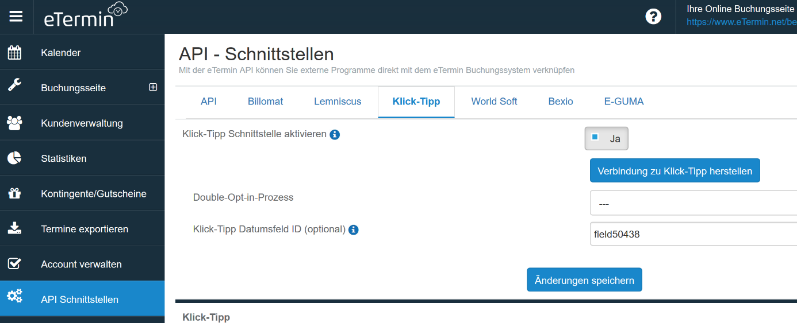Switch to the World Soft tab
The width and height of the screenshot is (797, 323).
[494, 102]
